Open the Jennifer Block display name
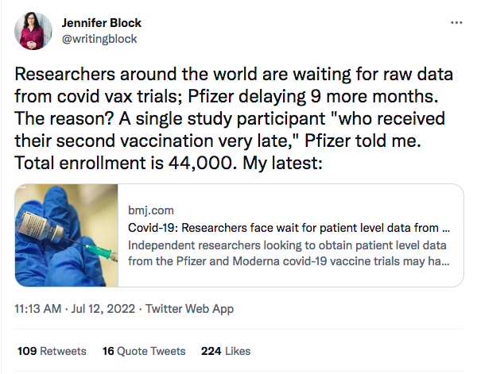477x374 pixels. click(102, 23)
